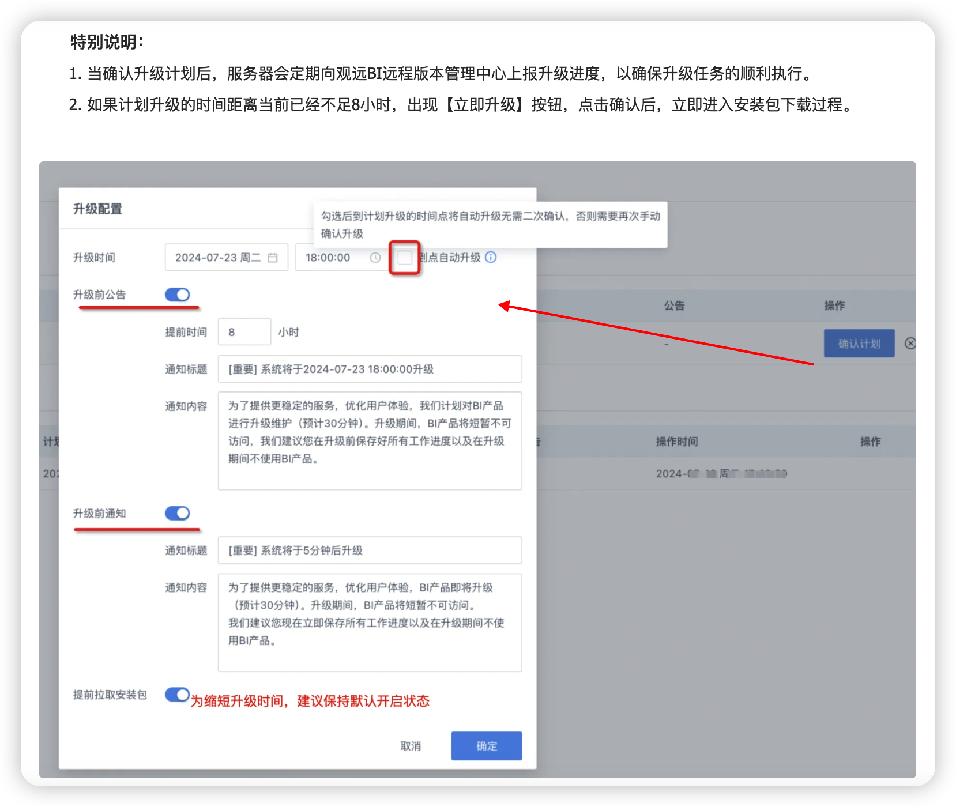This screenshot has width=956, height=807.
Task: Click the info icon beside 到点自动升级
Action: tap(491, 257)
